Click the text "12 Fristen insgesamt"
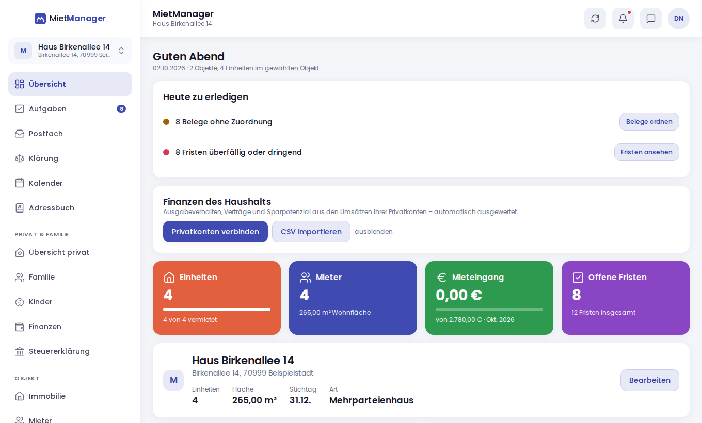The image size is (702, 423). (604, 313)
